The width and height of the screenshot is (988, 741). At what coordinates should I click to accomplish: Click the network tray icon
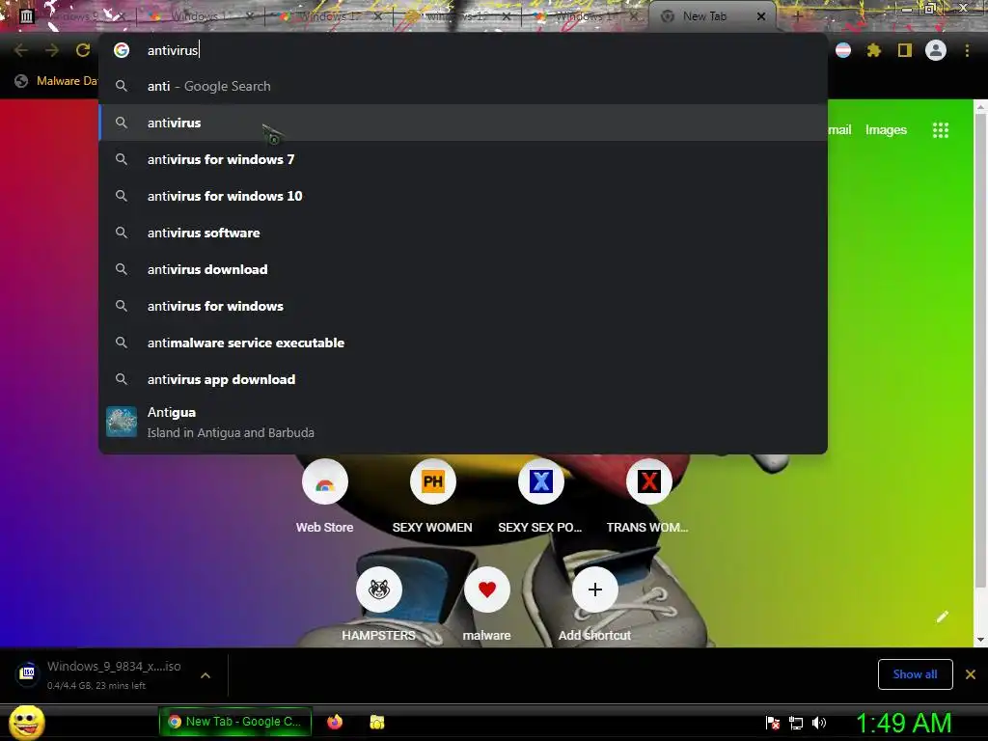tap(796, 723)
